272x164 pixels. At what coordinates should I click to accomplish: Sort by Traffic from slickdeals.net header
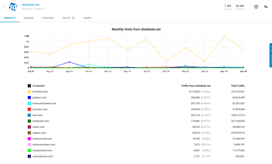click(196, 86)
